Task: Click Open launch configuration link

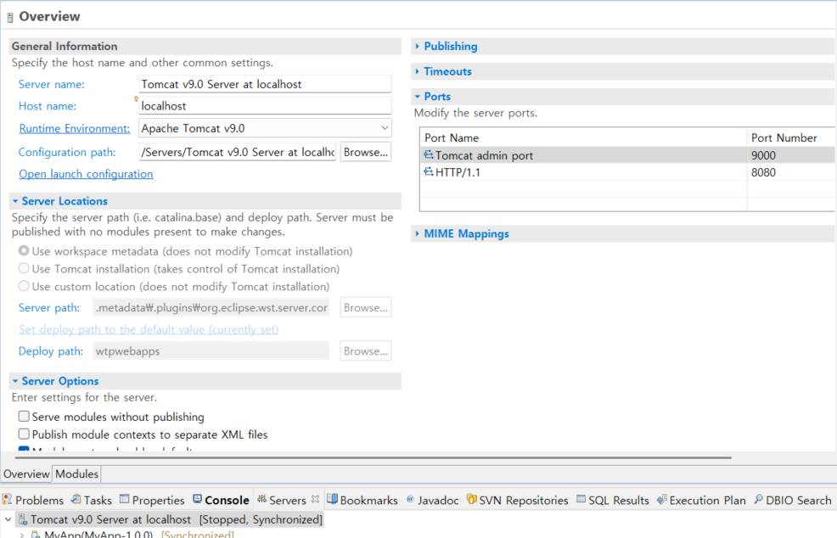Action: [86, 174]
